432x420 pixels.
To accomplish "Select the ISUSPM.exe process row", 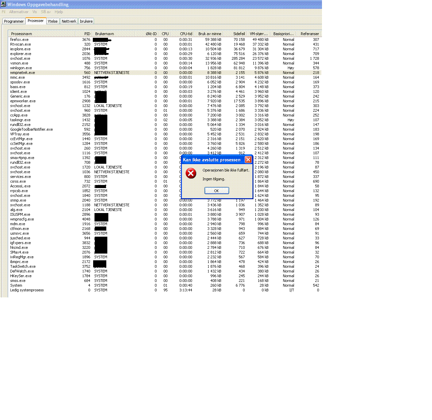I will [165, 214].
